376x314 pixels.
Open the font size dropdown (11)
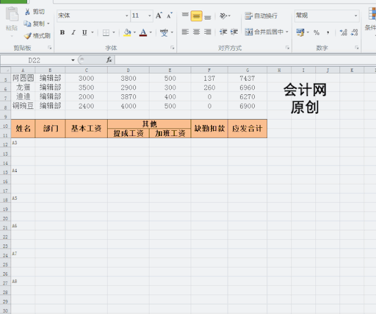click(x=149, y=16)
